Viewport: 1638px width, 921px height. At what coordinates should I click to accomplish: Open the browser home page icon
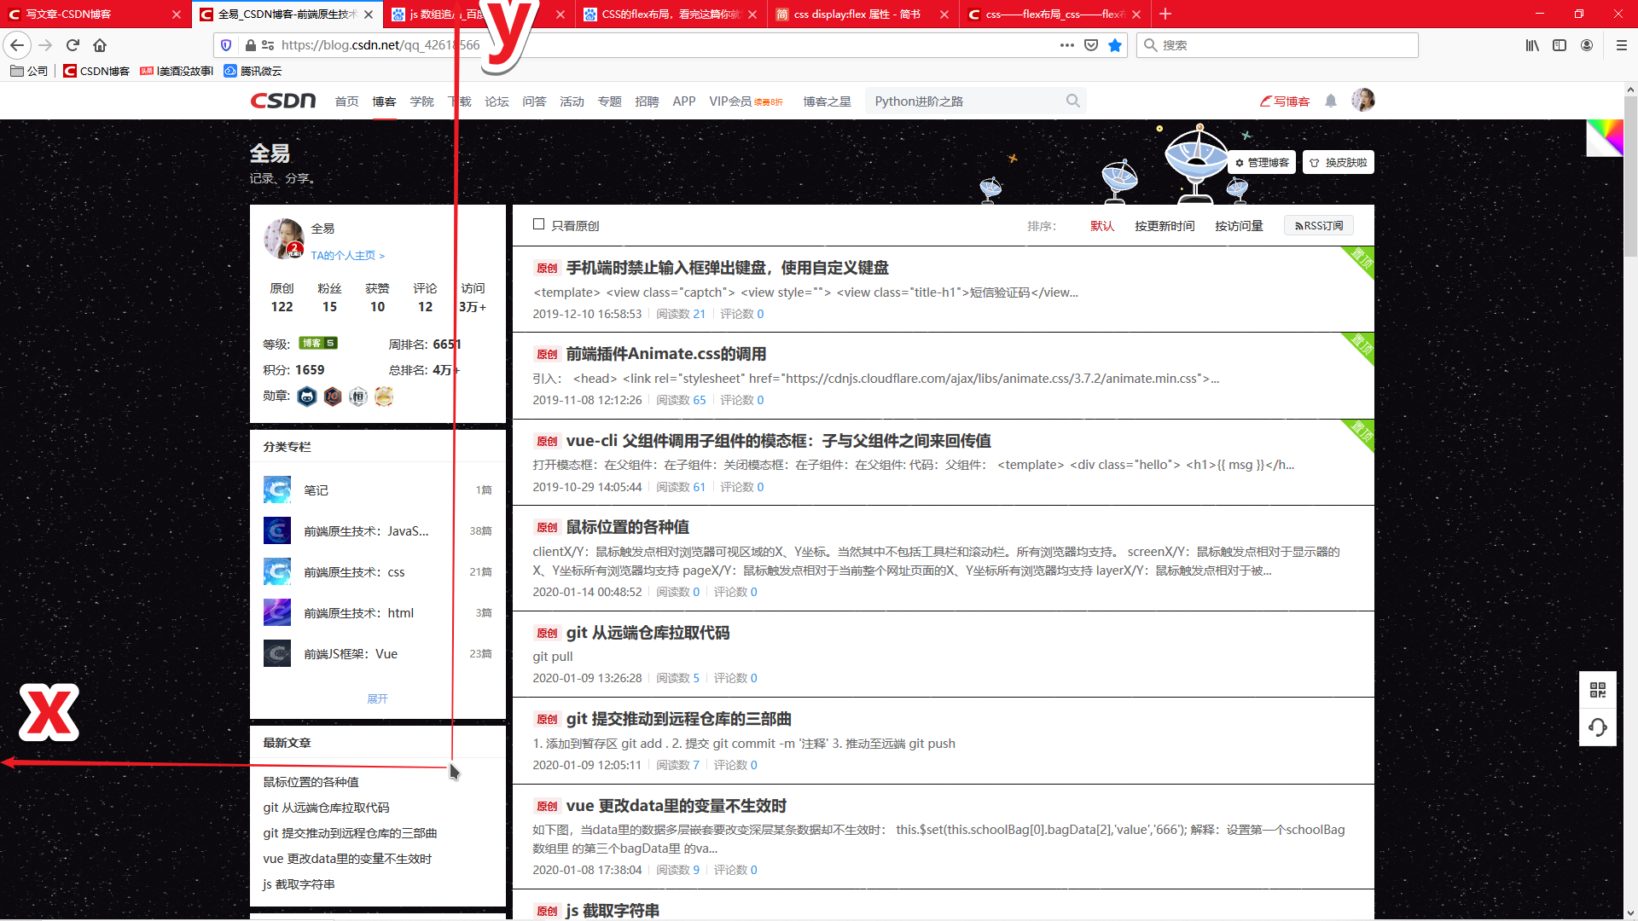pos(100,45)
